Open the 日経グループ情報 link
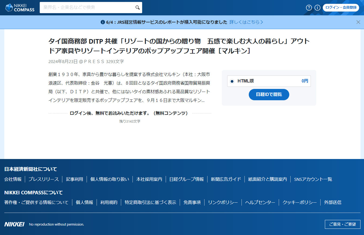Image resolution: width=364 pixels, height=235 pixels. 186,179
